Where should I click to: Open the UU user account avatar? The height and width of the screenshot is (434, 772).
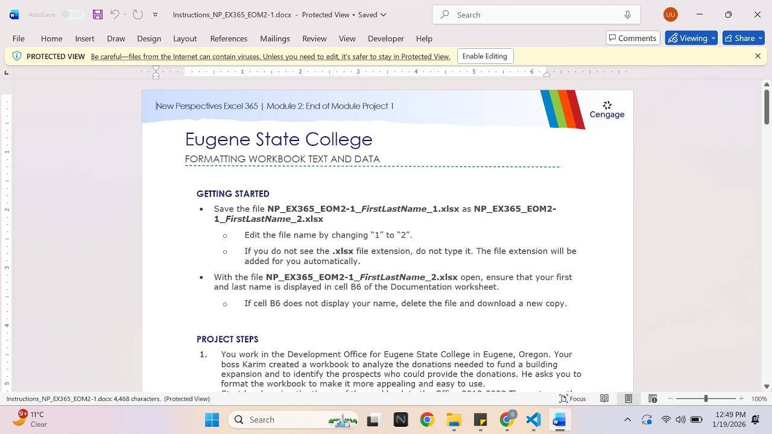670,14
